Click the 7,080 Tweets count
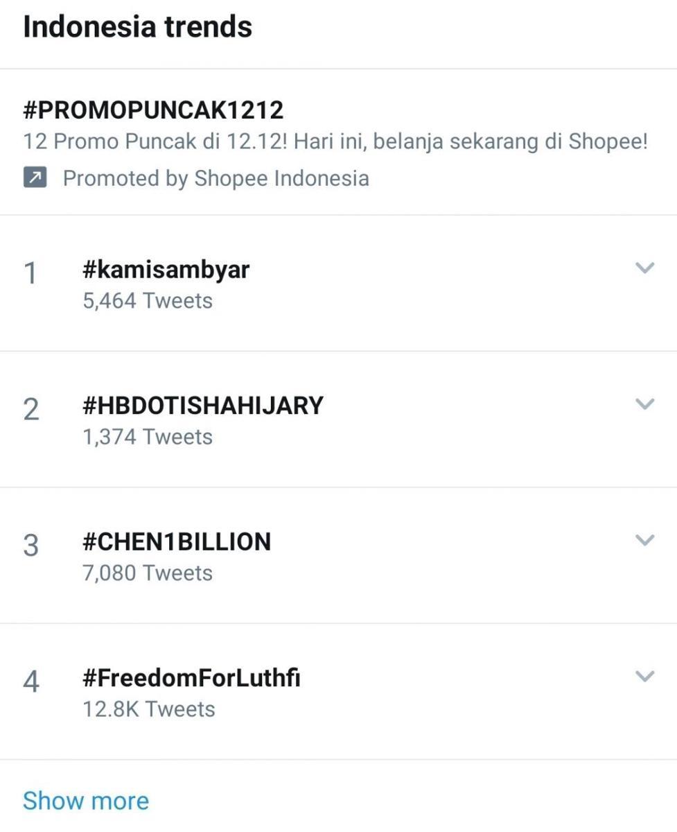Viewport: 677px width, 832px height. pyautogui.click(x=147, y=573)
